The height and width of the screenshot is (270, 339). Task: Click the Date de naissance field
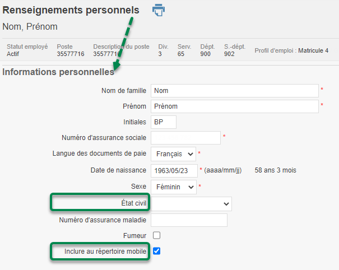tap(174, 170)
